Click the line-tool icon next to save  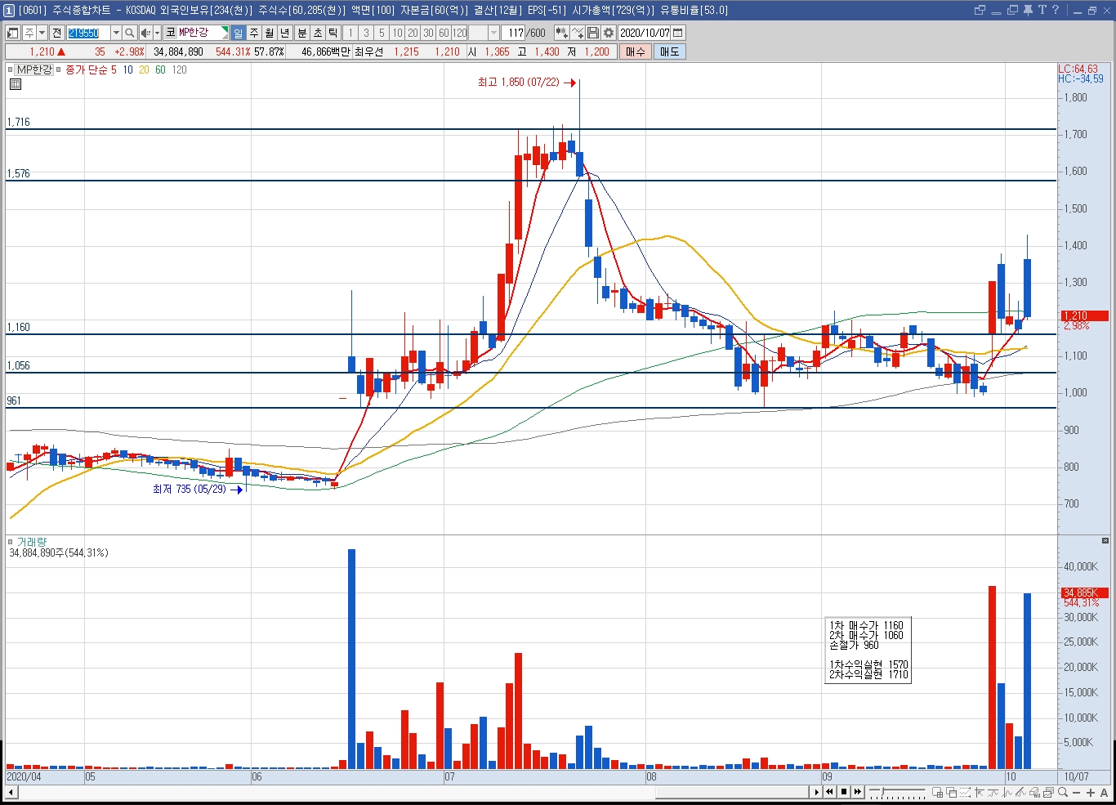pos(578,33)
